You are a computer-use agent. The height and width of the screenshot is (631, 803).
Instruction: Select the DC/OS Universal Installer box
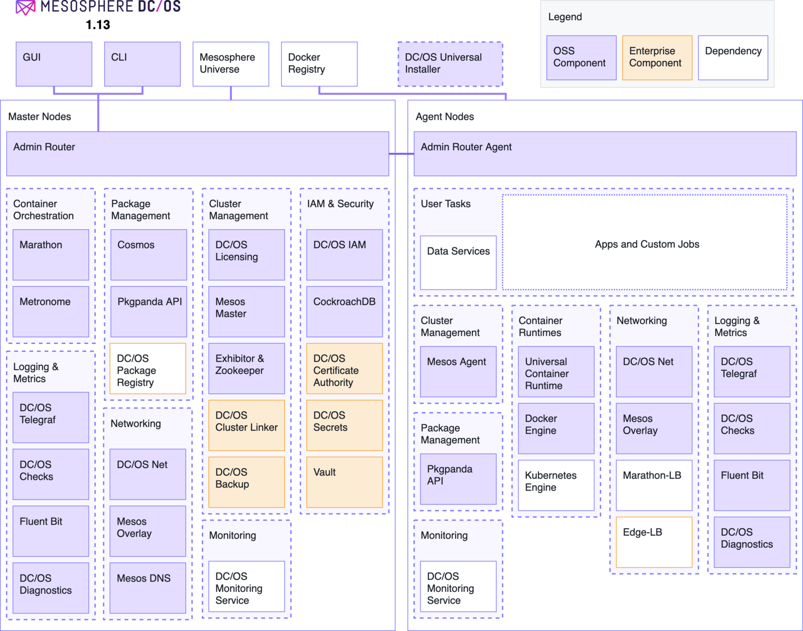[x=450, y=64]
